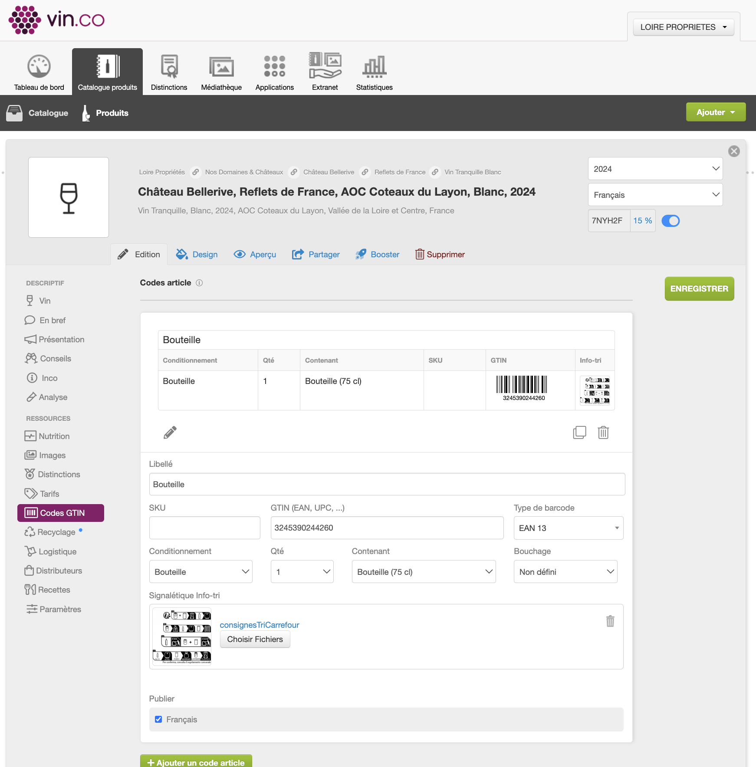Open the Booster tab

point(377,254)
